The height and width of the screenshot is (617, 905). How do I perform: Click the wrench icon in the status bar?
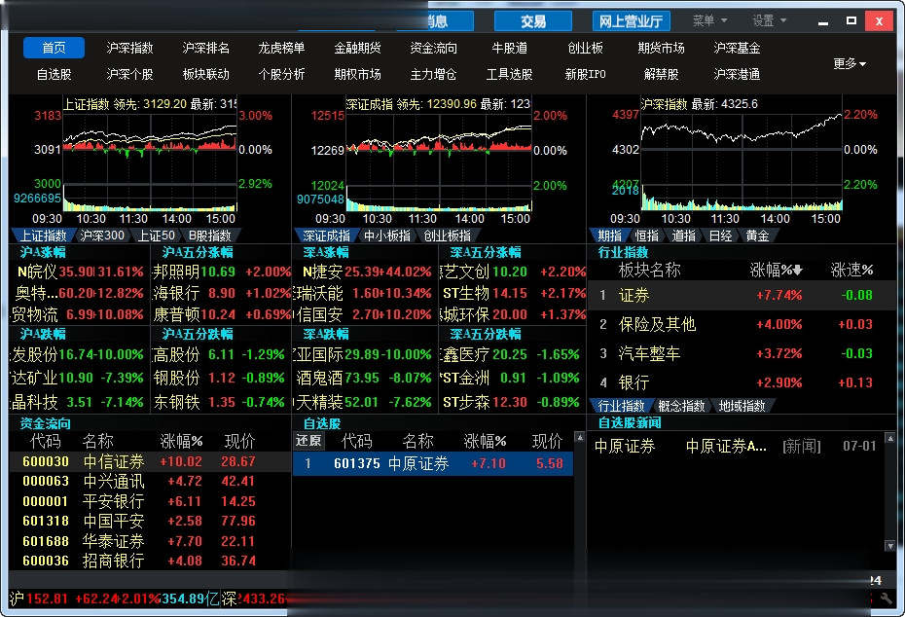pyautogui.click(x=886, y=599)
